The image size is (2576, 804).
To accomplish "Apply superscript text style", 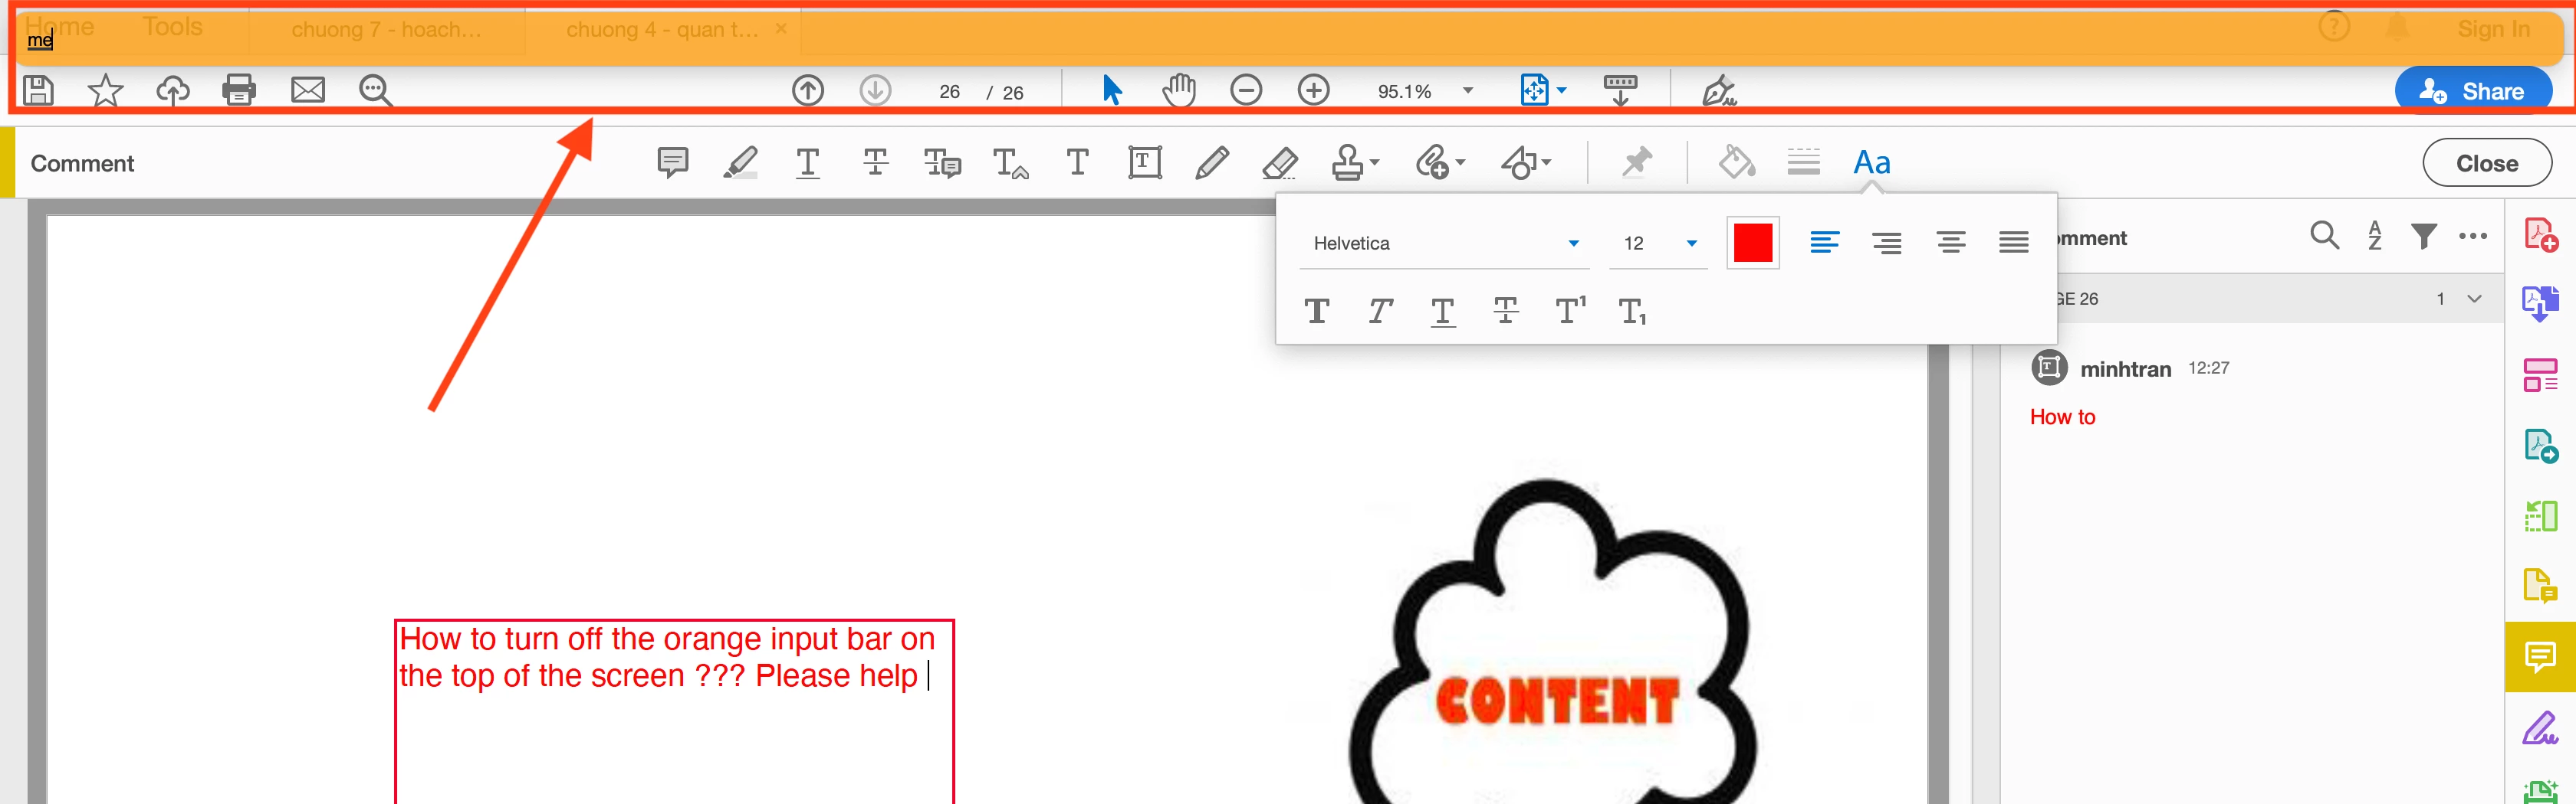I will click(1570, 311).
